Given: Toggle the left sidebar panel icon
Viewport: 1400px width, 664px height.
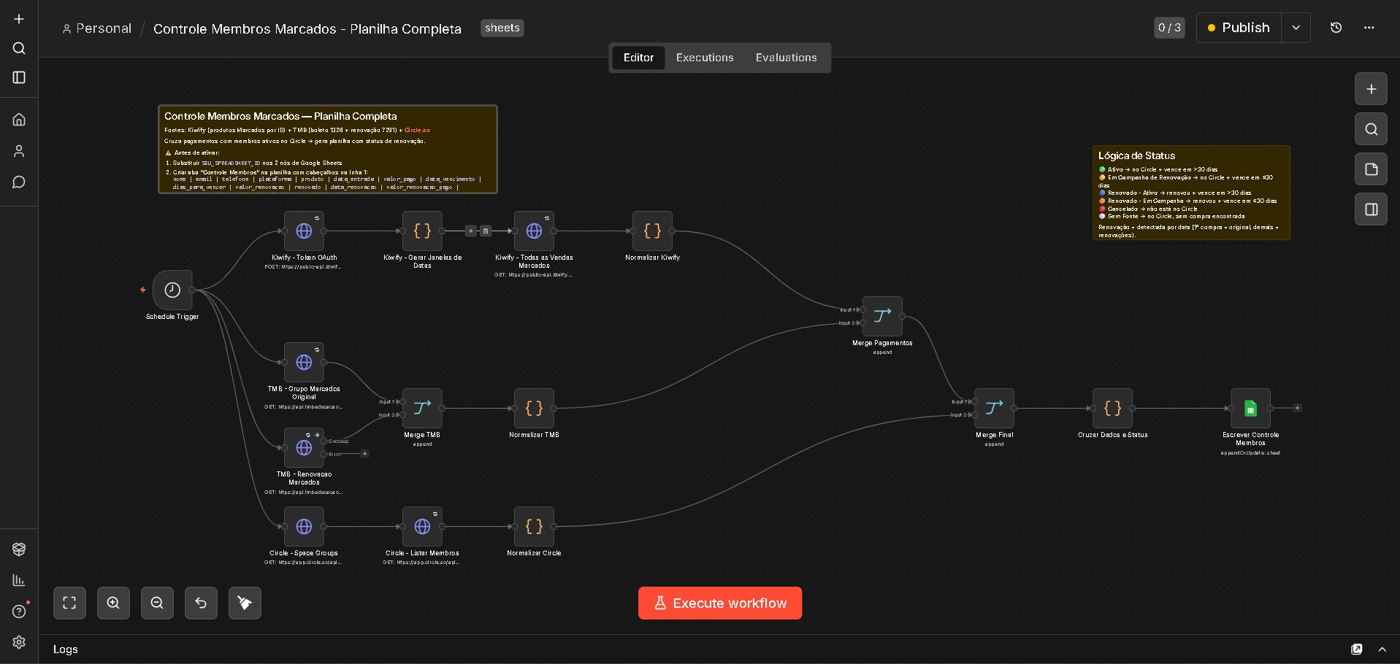Looking at the screenshot, I should pyautogui.click(x=19, y=77).
